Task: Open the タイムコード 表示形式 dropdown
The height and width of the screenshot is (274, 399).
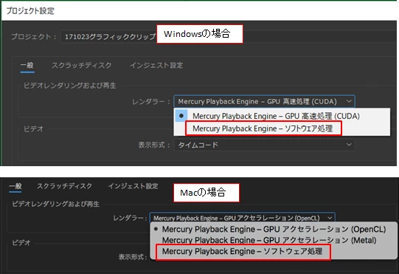Action: (264, 145)
